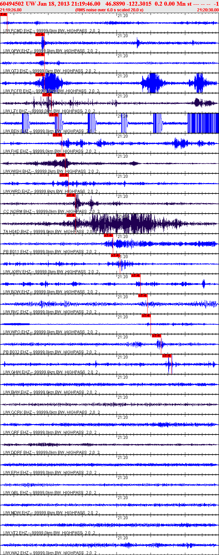219x555 pixels.
Task: Click the UW.WRD EHZ station label
Action: [x=16, y=191]
